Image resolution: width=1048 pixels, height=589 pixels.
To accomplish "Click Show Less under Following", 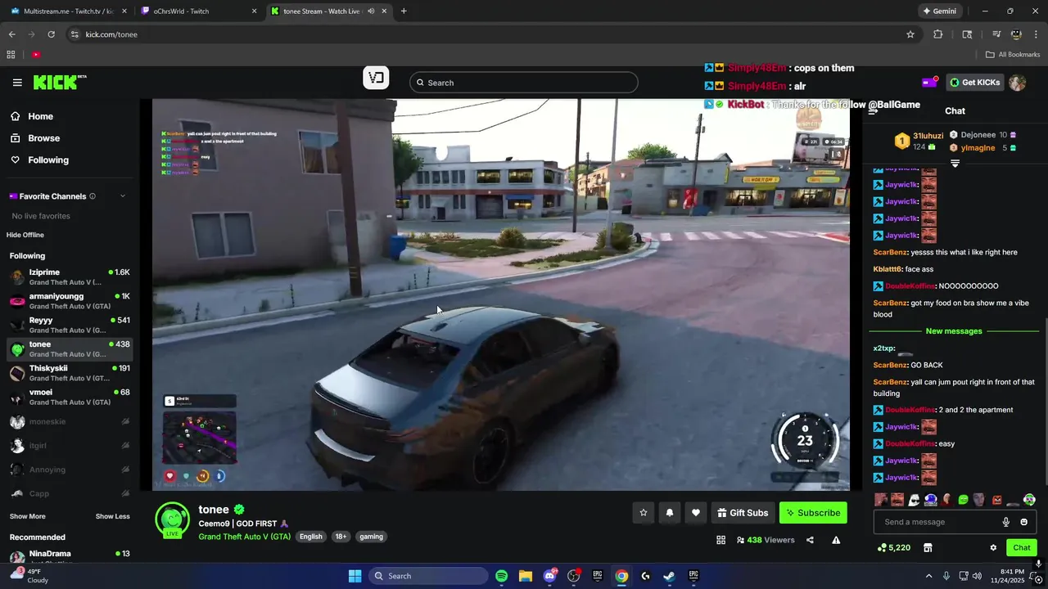I will click(x=112, y=516).
